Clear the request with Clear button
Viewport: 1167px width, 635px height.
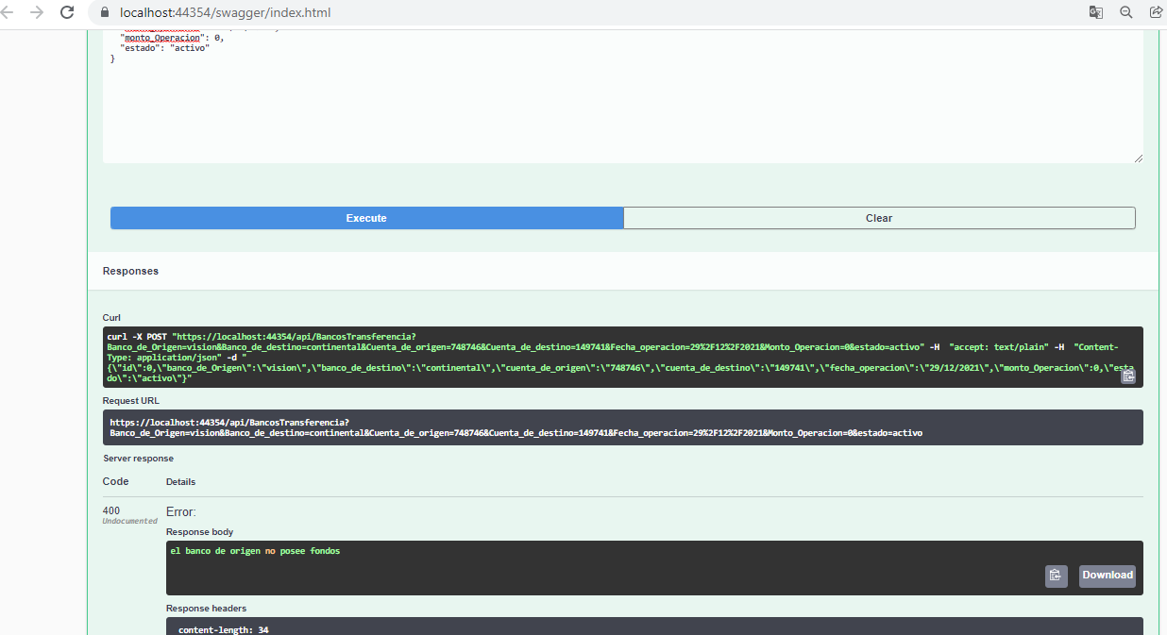[879, 218]
